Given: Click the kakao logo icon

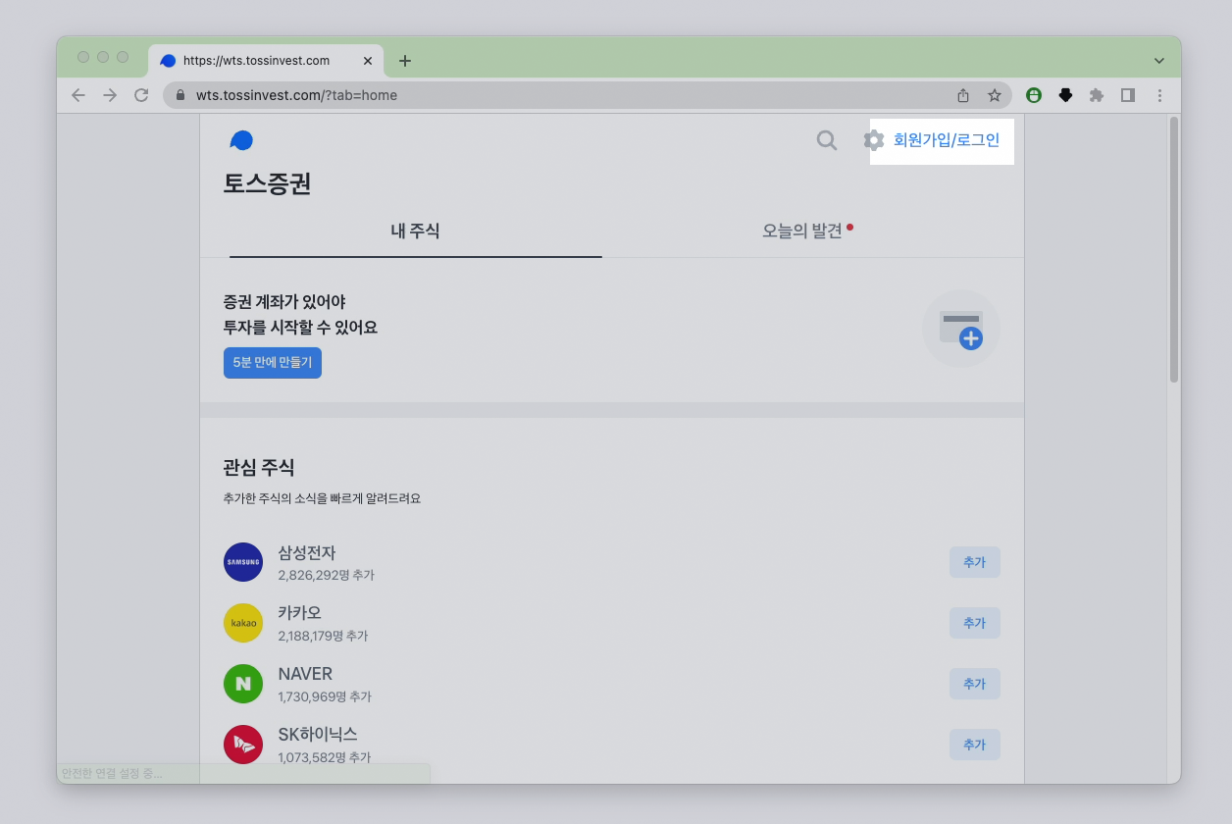Looking at the screenshot, I should (x=243, y=623).
